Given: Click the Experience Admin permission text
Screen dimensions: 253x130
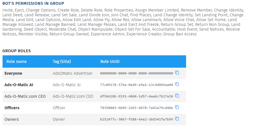Looking at the screenshot, I should (108, 34).
